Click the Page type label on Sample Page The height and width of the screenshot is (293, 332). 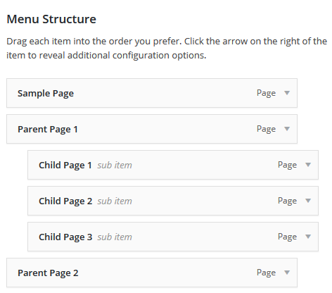tap(266, 93)
